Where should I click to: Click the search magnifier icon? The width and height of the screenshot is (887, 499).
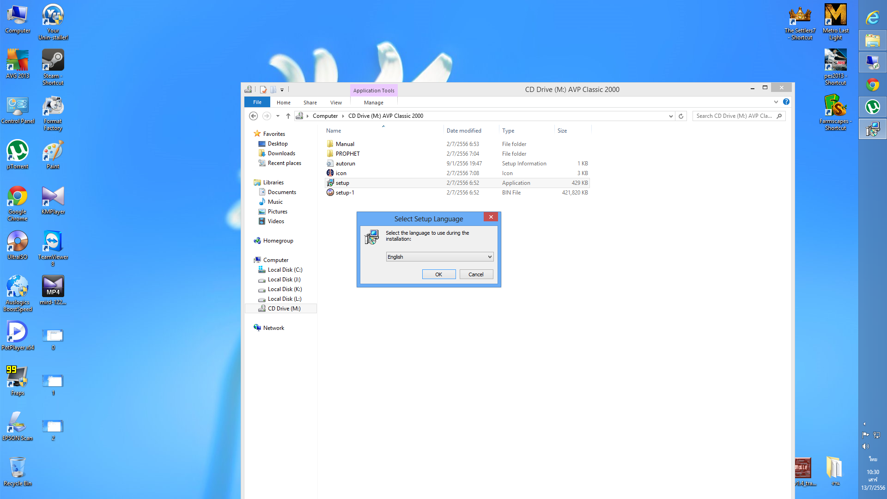point(779,116)
